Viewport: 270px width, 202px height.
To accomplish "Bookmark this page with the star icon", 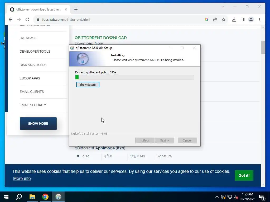I will 224,19.
